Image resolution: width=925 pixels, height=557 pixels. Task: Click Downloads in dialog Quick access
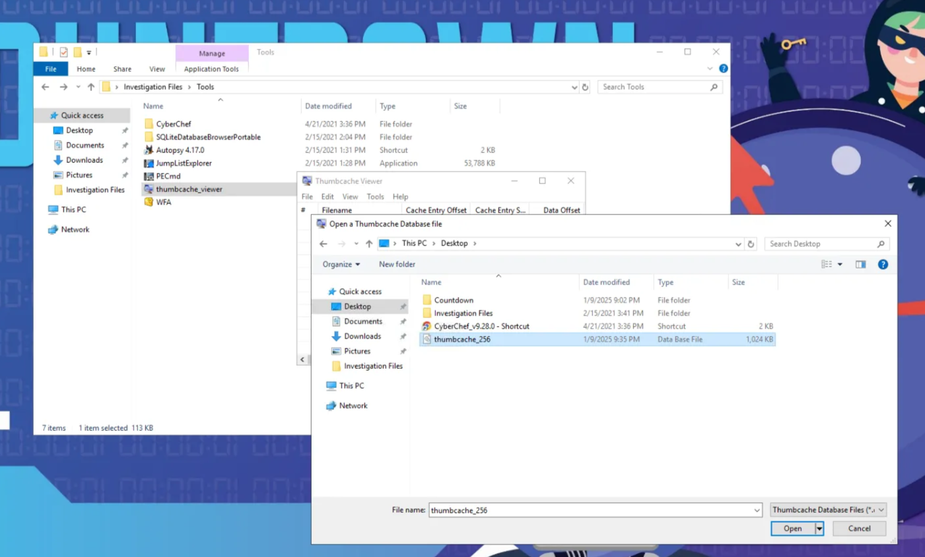point(362,337)
